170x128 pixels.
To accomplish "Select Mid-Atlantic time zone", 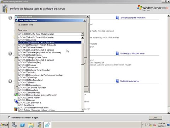I will tap(50, 97).
